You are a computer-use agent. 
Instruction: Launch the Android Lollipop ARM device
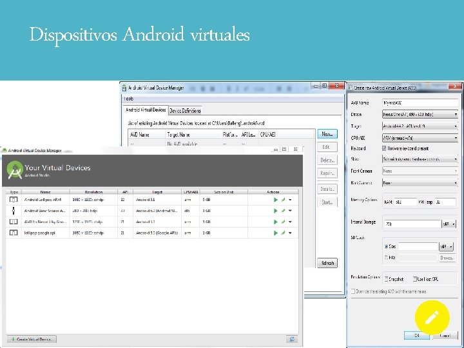click(276, 200)
